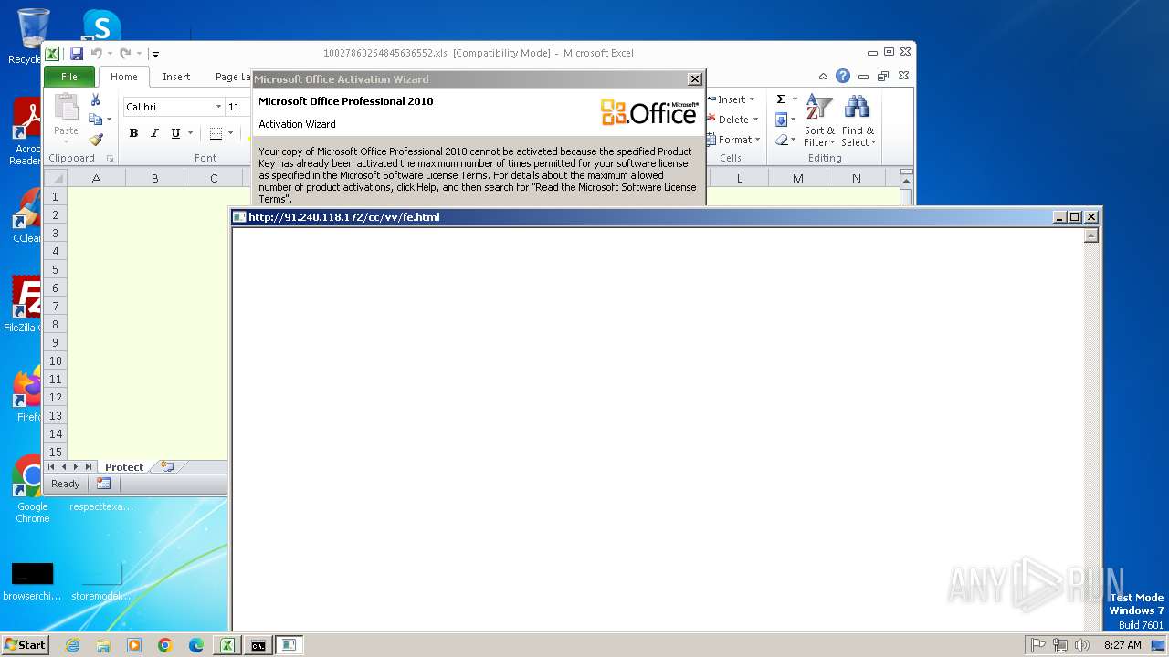Switch to the command prompt taskbar button

coord(258,645)
